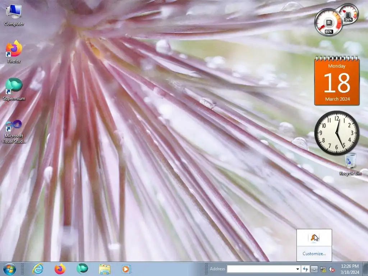Screen dimensions: 368x276
Task: Click the Show desktop button at taskbar end
Action: point(365,269)
